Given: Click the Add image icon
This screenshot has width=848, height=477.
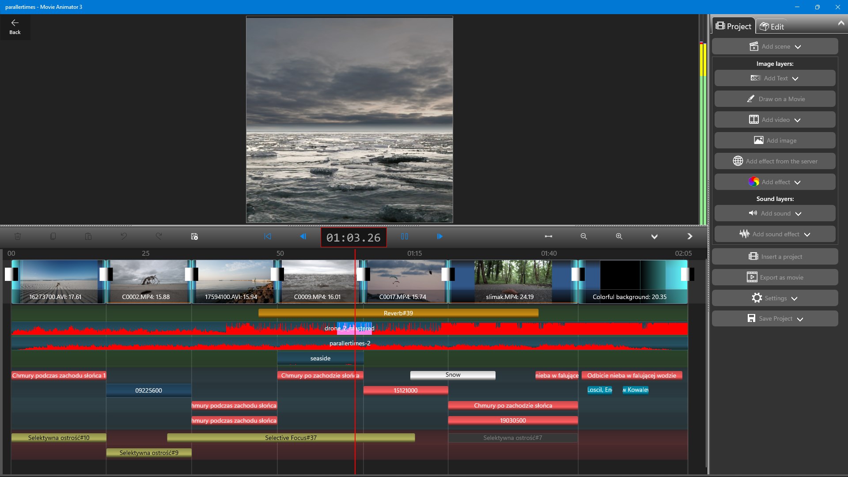Looking at the screenshot, I should click(759, 140).
